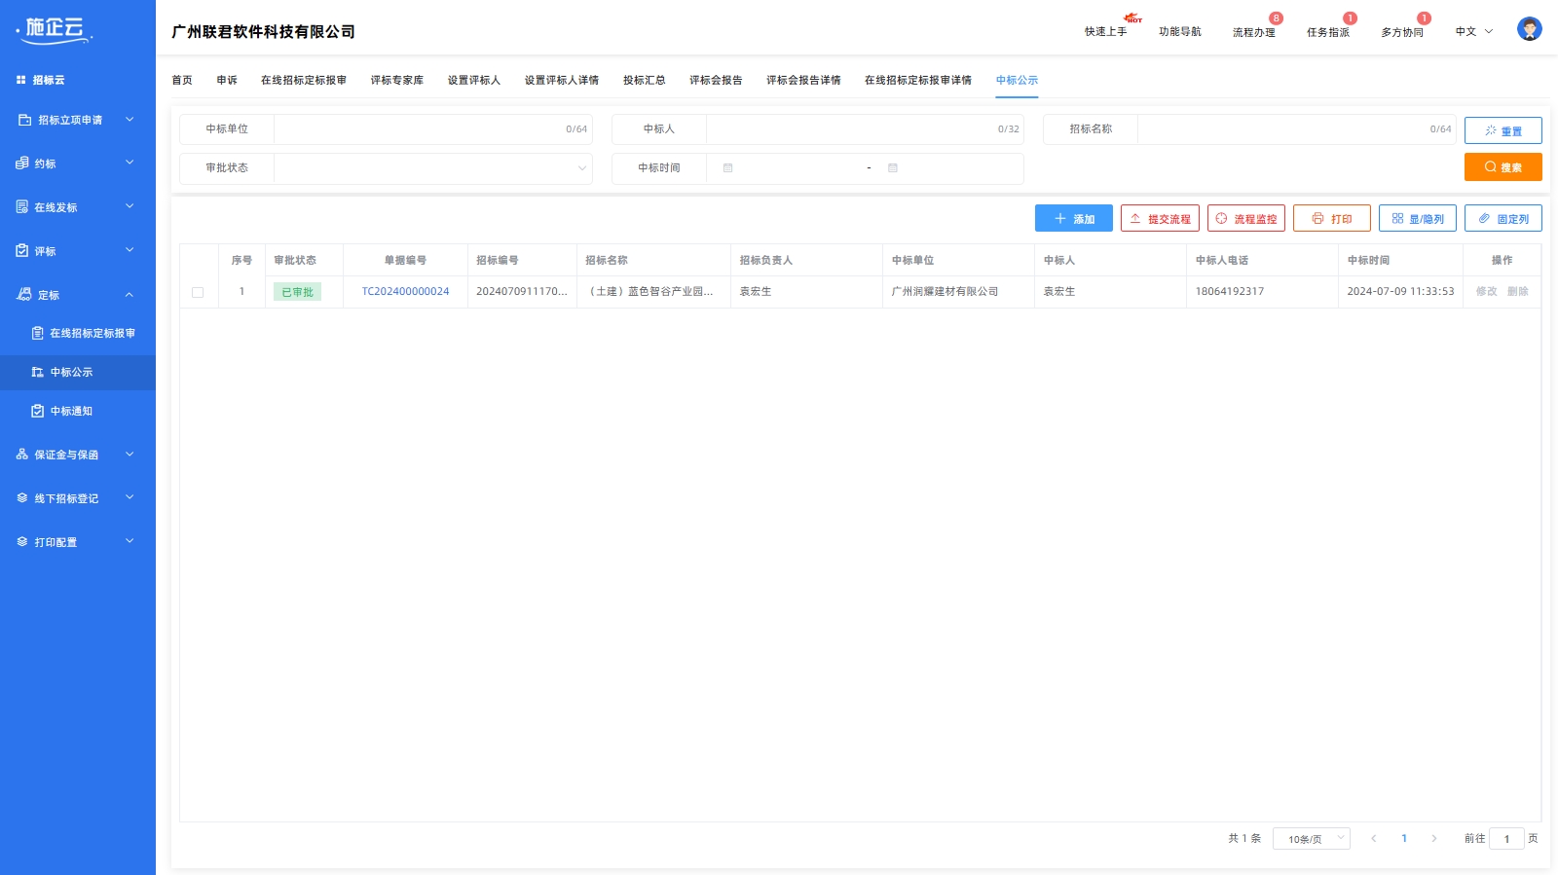Click the end date calendar icon

[x=892, y=168]
